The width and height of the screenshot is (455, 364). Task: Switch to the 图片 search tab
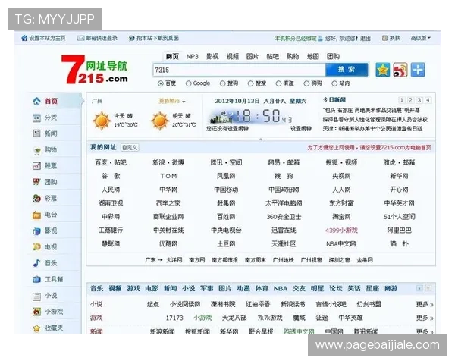(x=253, y=56)
